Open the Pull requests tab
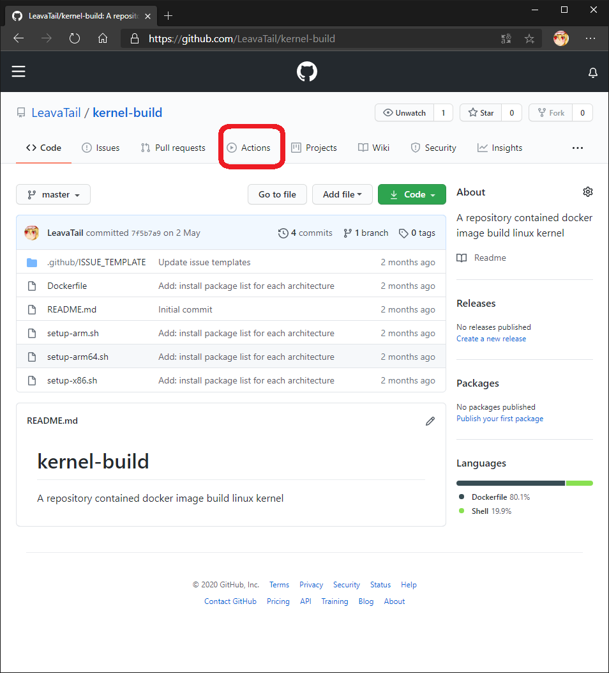The height and width of the screenshot is (673, 609). [x=173, y=148]
